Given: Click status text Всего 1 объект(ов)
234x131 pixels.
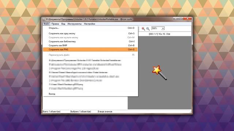Looking at the screenshot, I should pyautogui.click(x=52, y=112).
